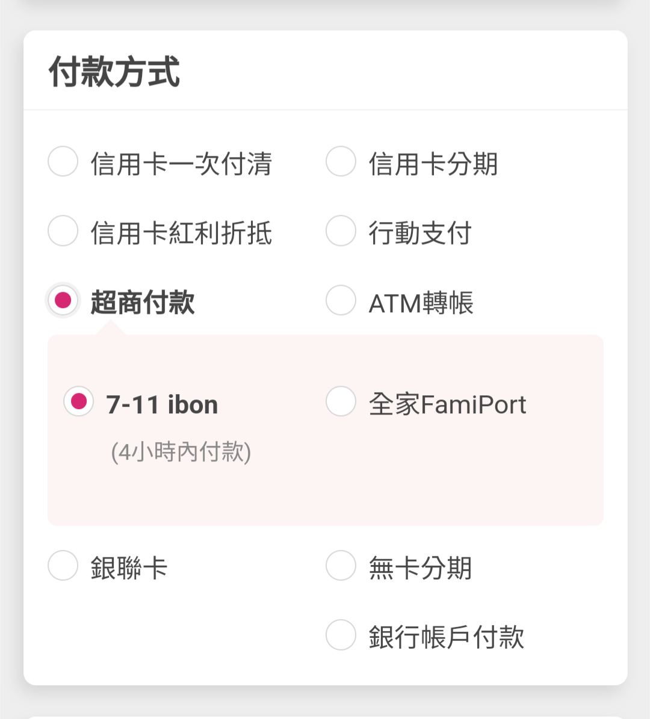The image size is (650, 719).
Task: Pick the 行動支付 radio button
Action: click(x=341, y=231)
